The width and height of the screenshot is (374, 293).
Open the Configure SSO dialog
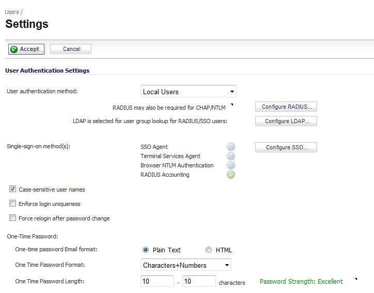click(x=286, y=147)
